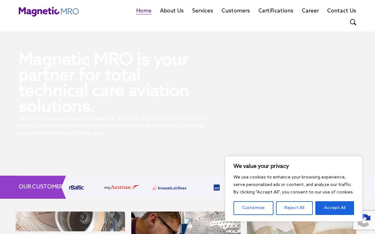
Task: Open the Career page
Action: [x=310, y=11]
